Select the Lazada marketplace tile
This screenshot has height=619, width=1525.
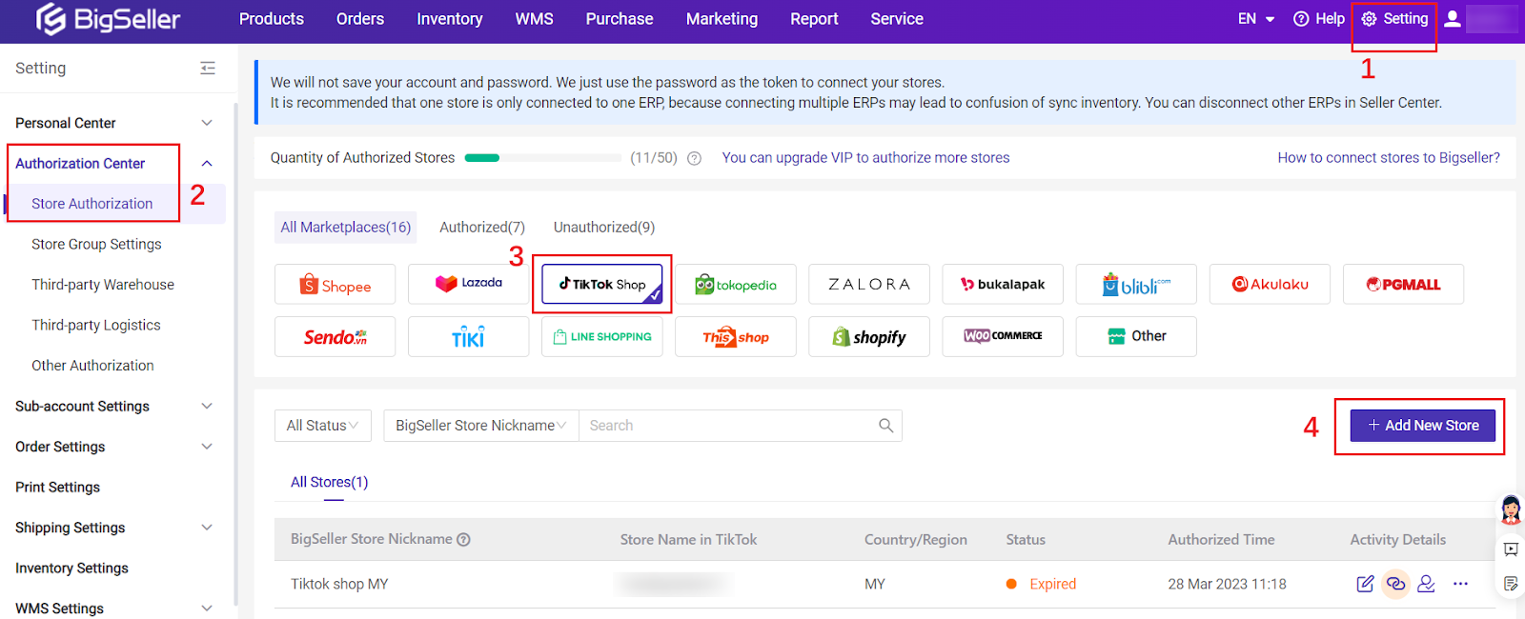[x=468, y=284]
